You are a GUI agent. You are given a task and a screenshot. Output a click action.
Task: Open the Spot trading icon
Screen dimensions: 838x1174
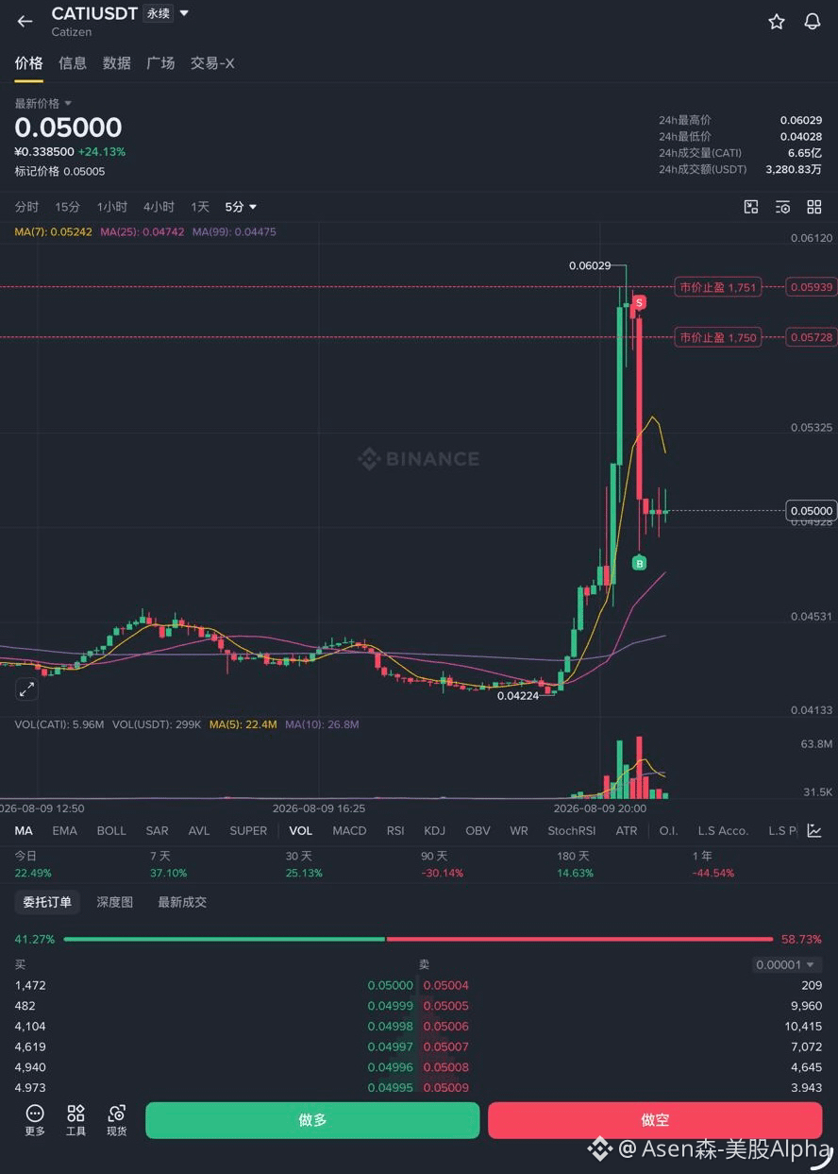click(x=116, y=1119)
